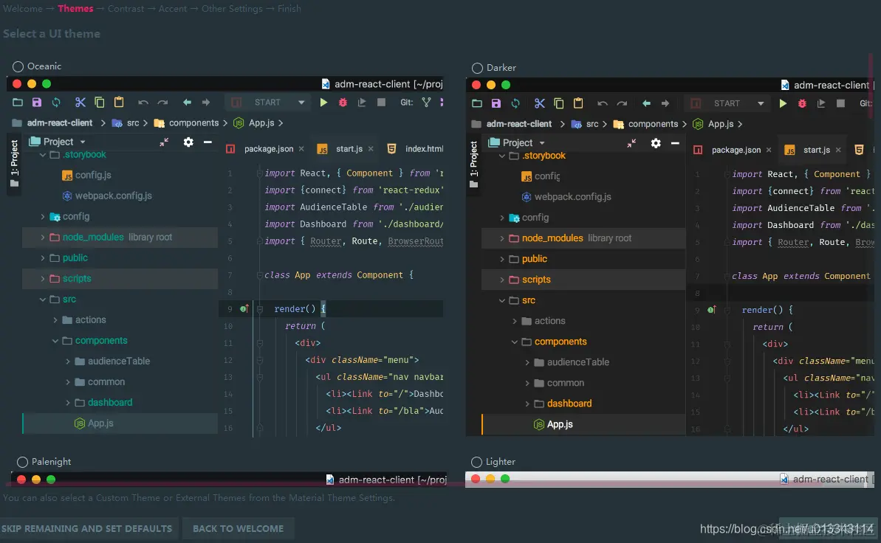
Task: Click the undo icon in Darker toolbar
Action: [x=603, y=103]
